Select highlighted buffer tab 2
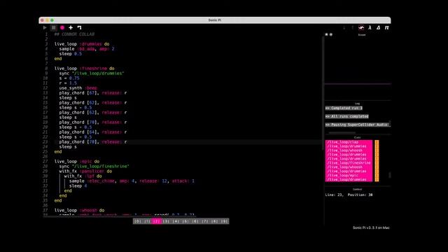 click(156, 221)
